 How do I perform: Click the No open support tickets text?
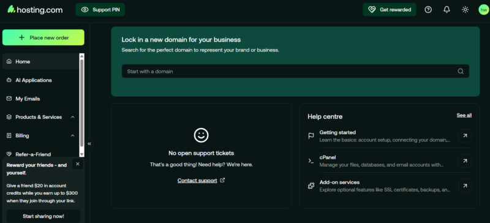pos(202,153)
